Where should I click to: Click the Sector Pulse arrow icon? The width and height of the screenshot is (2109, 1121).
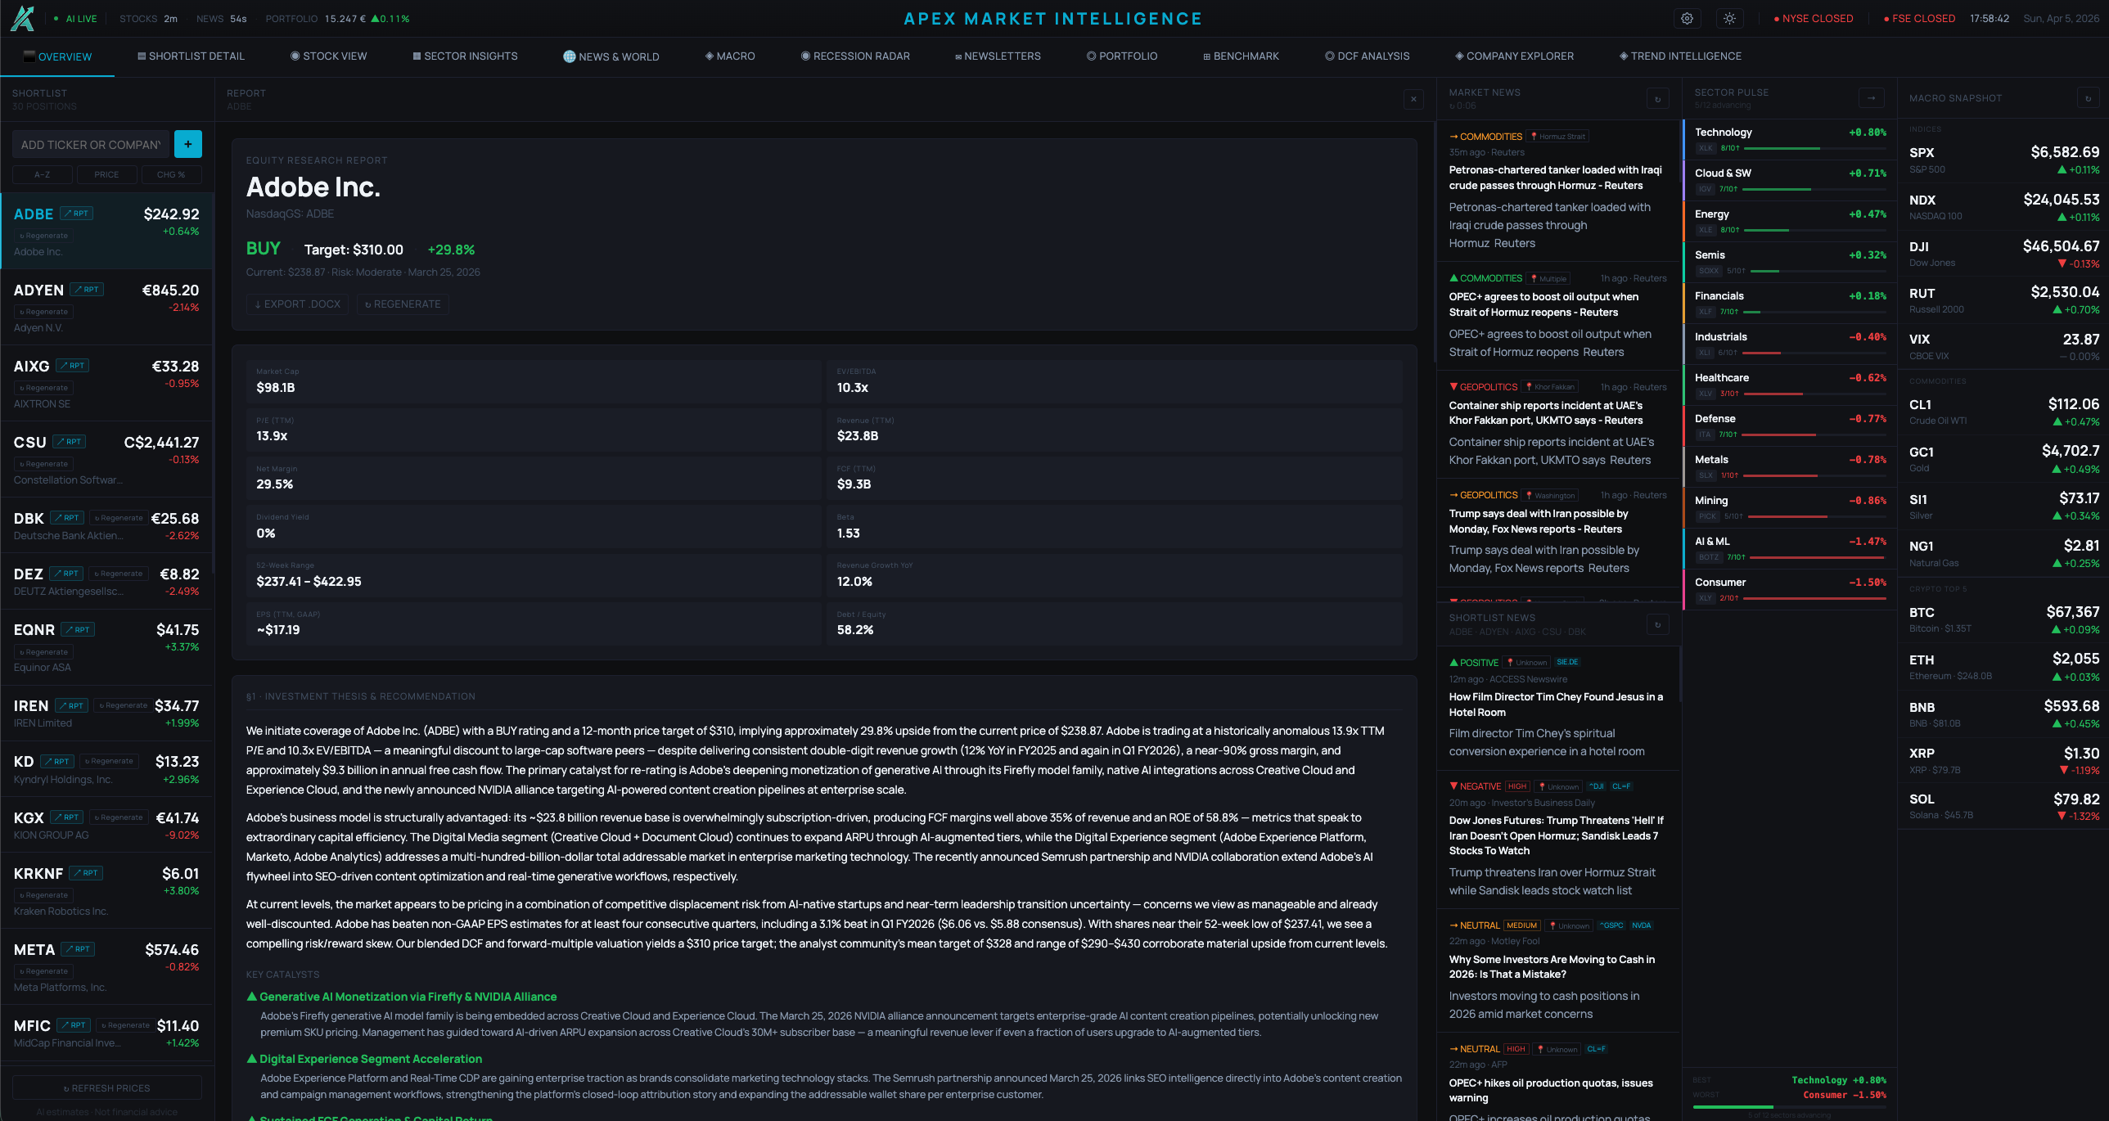point(1872,97)
